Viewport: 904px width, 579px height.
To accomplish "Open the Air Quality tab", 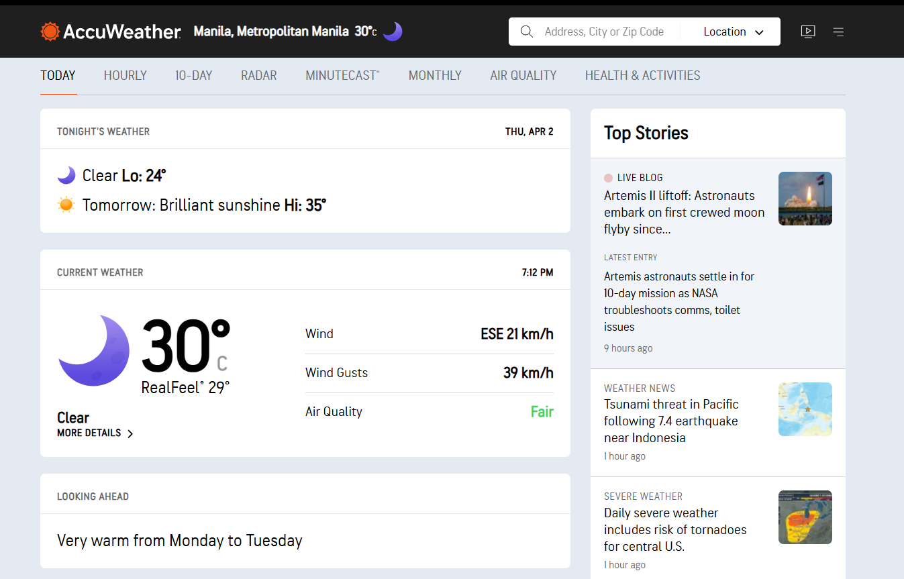I will tap(523, 75).
